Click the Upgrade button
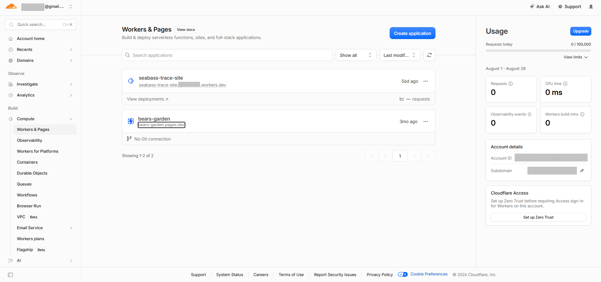Image resolution: width=601 pixels, height=282 pixels. pos(581,31)
